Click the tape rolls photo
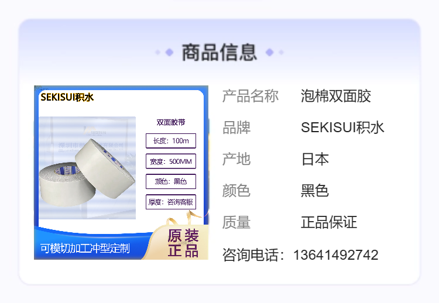This screenshot has height=303, width=439. click(87, 168)
